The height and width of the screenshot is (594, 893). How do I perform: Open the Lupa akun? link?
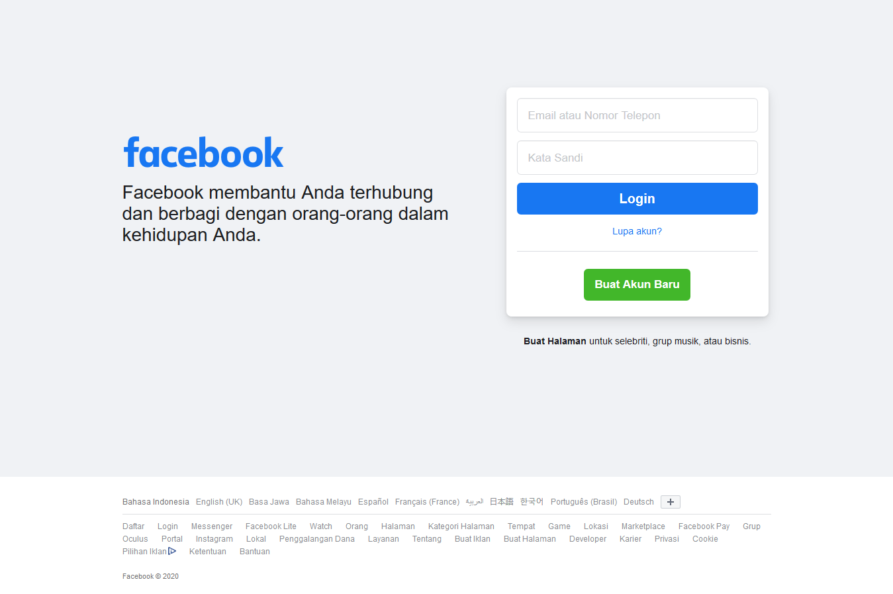[x=637, y=231]
